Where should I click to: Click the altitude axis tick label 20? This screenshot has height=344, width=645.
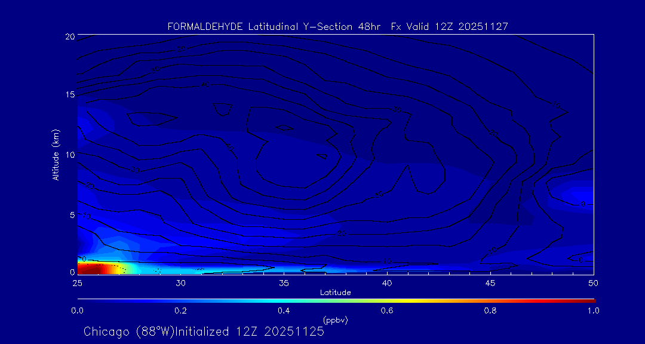coord(70,36)
